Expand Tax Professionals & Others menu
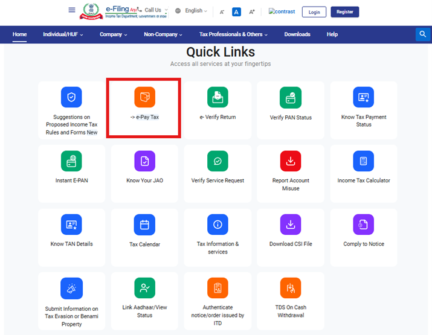The image size is (432, 335). click(234, 34)
